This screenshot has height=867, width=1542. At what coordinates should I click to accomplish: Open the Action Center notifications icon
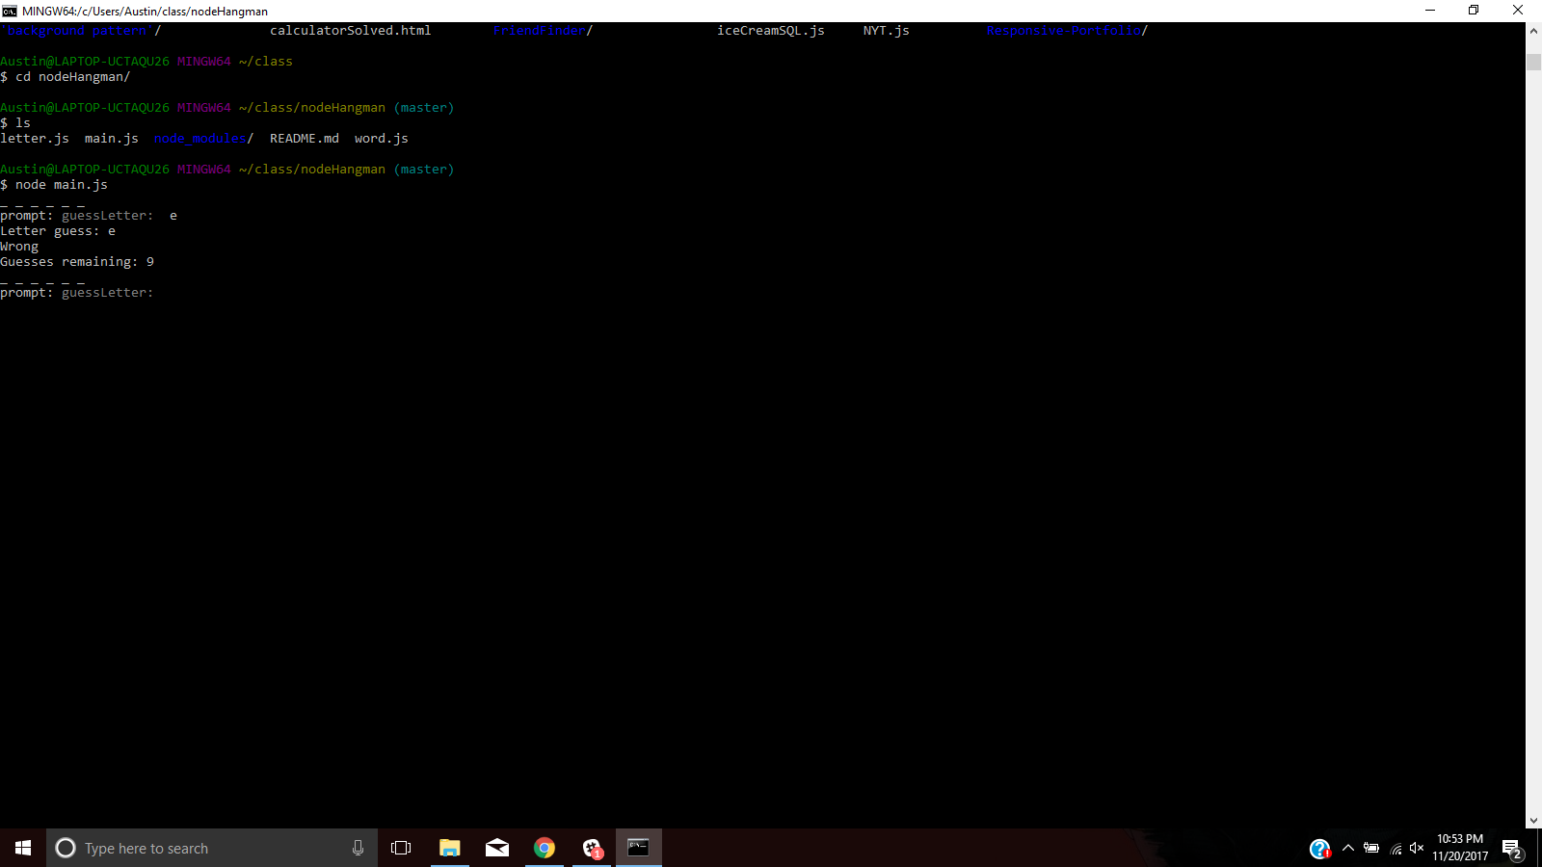[x=1511, y=849]
